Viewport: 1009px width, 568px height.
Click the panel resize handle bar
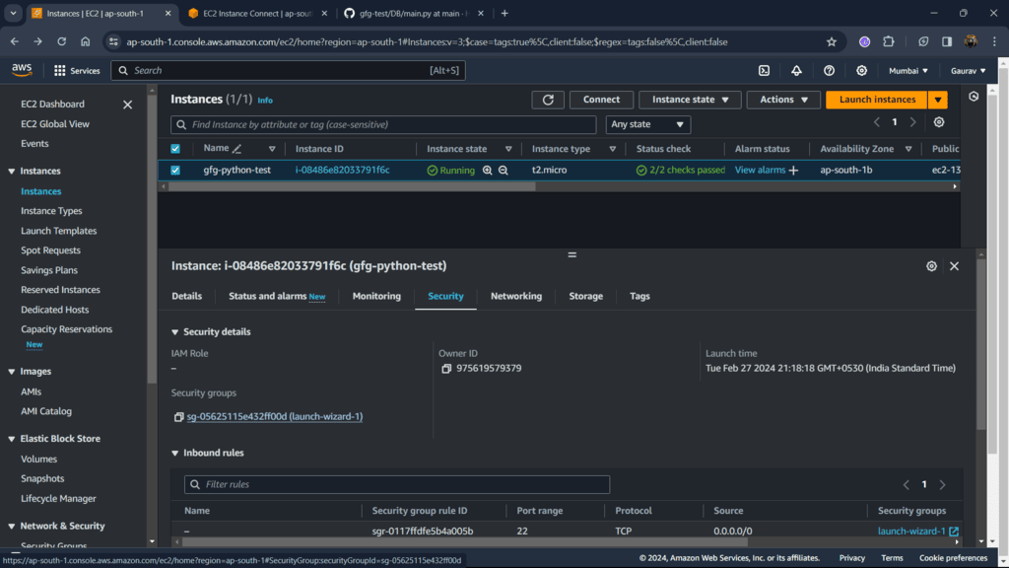(x=572, y=255)
